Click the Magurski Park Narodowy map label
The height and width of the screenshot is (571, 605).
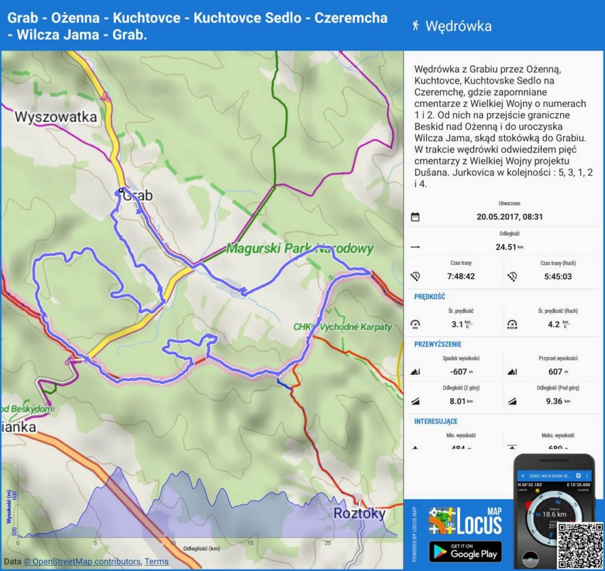300,248
